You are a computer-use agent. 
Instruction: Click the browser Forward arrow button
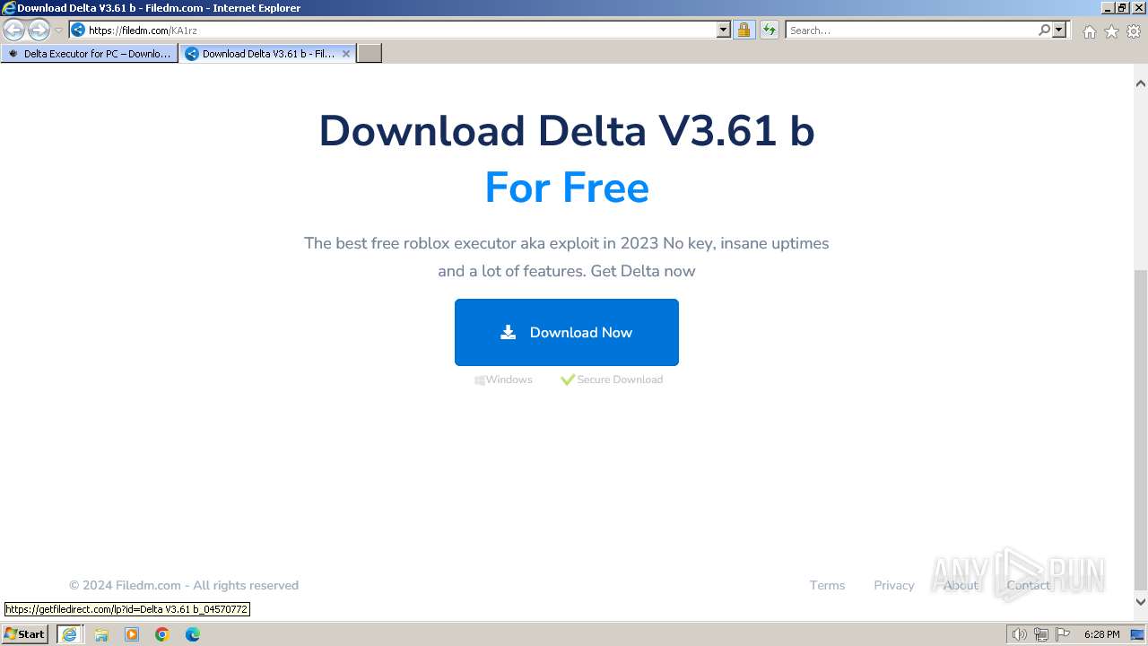coord(39,31)
